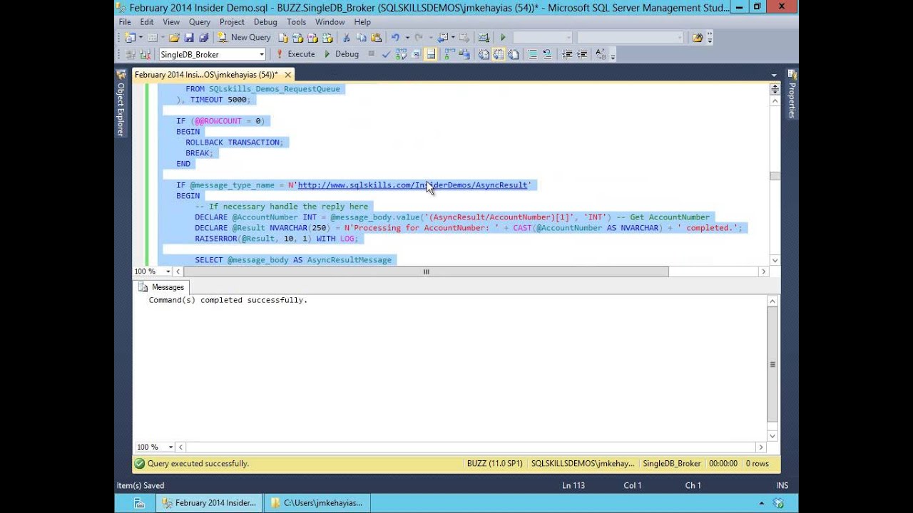This screenshot has height=513, width=913.
Task: Expand the Object Explorer side panel
Action: tap(121, 104)
